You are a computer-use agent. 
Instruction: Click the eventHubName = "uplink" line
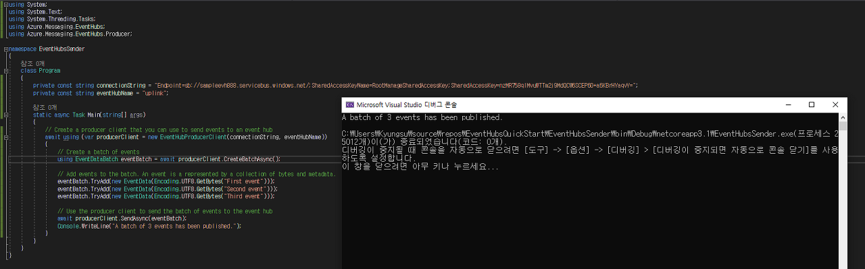[x=101, y=93]
